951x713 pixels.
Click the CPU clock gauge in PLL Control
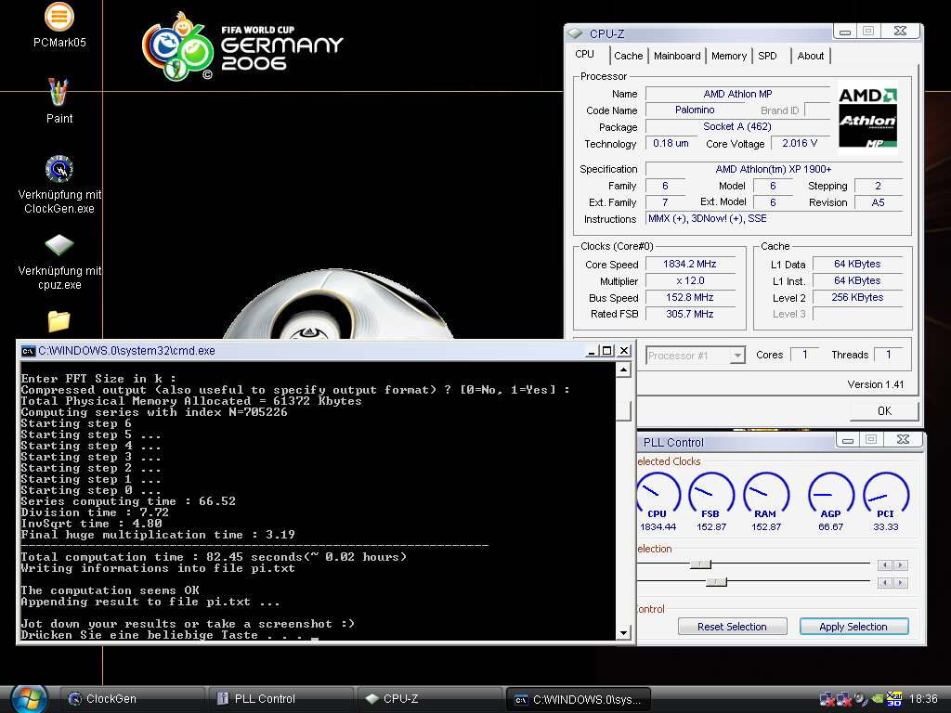pyautogui.click(x=658, y=496)
